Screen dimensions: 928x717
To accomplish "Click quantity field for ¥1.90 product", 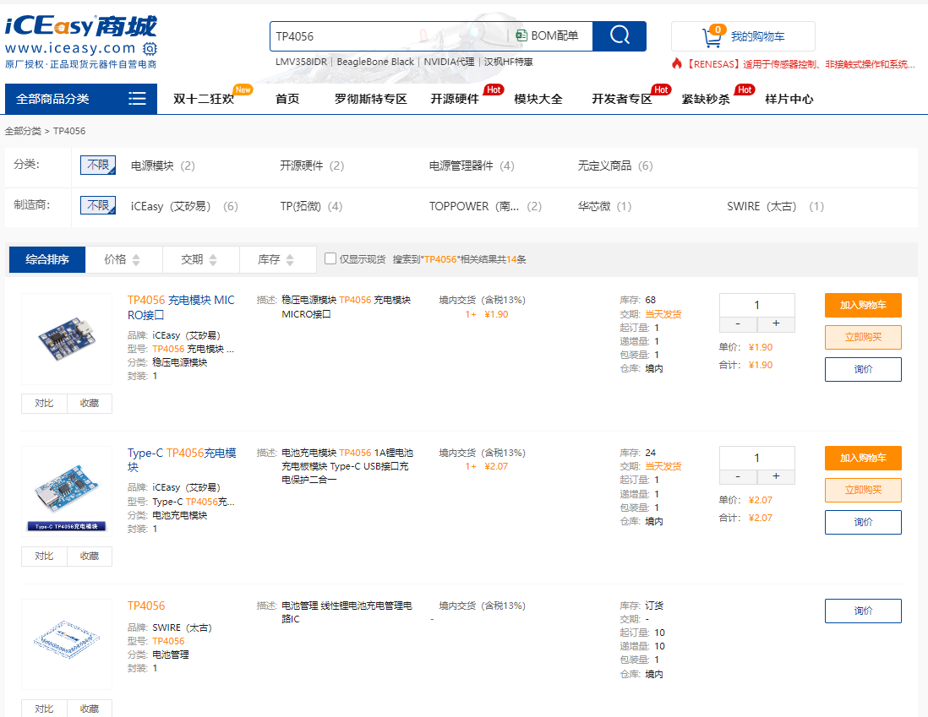I will [x=757, y=305].
